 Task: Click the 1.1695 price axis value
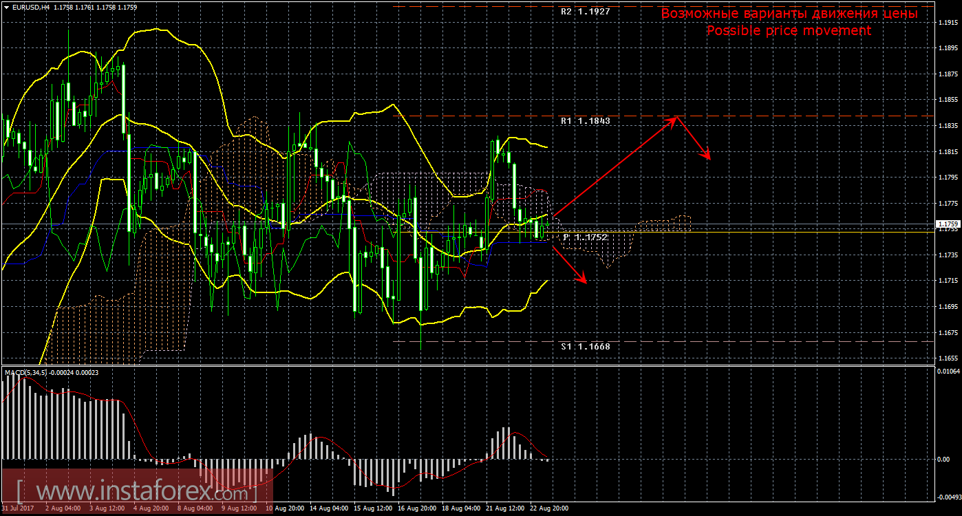(948, 307)
